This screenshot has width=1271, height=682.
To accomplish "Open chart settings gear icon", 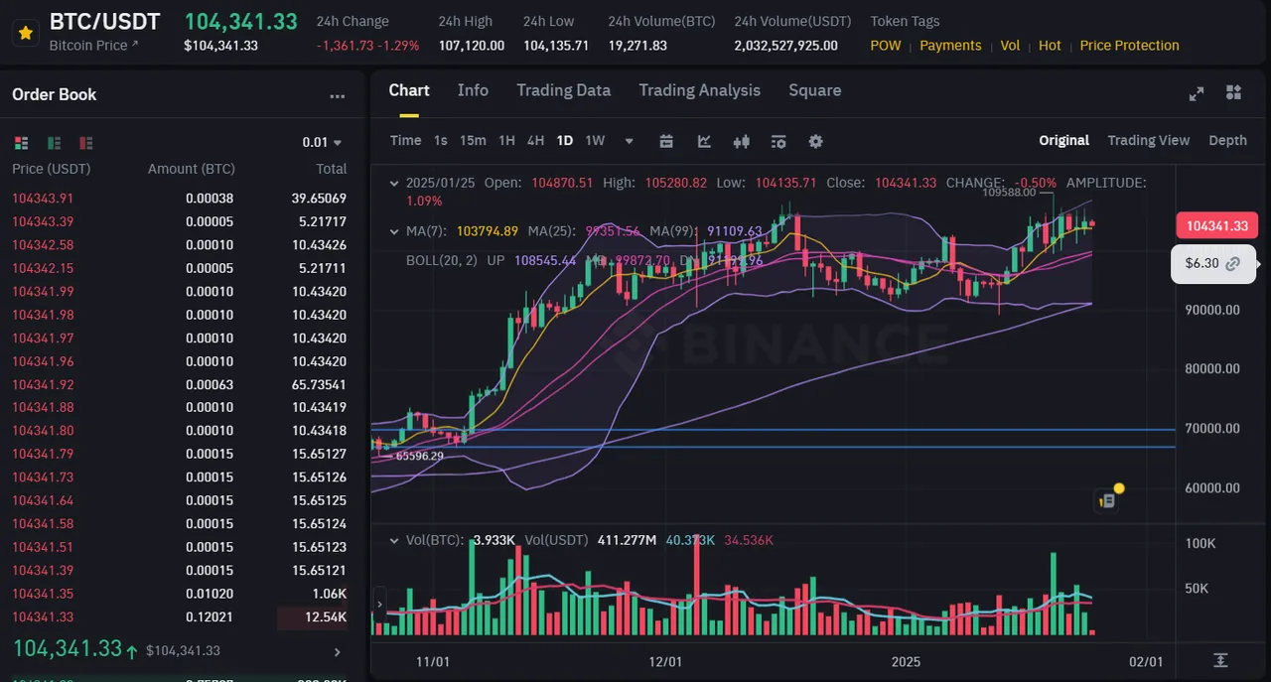I will pyautogui.click(x=815, y=141).
